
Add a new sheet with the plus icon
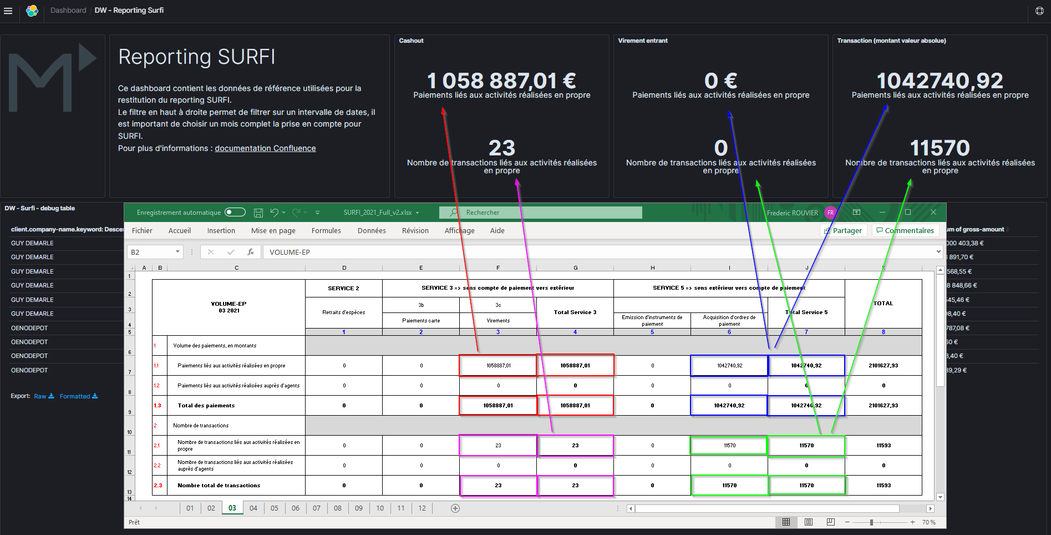click(x=455, y=508)
